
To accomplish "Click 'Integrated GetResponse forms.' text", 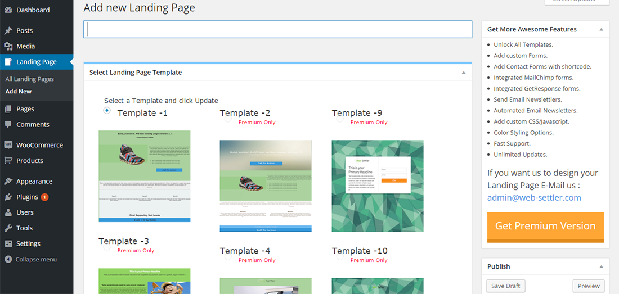I will coord(537,89).
